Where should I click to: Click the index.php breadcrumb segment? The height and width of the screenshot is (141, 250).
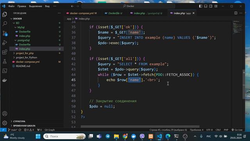84,19
